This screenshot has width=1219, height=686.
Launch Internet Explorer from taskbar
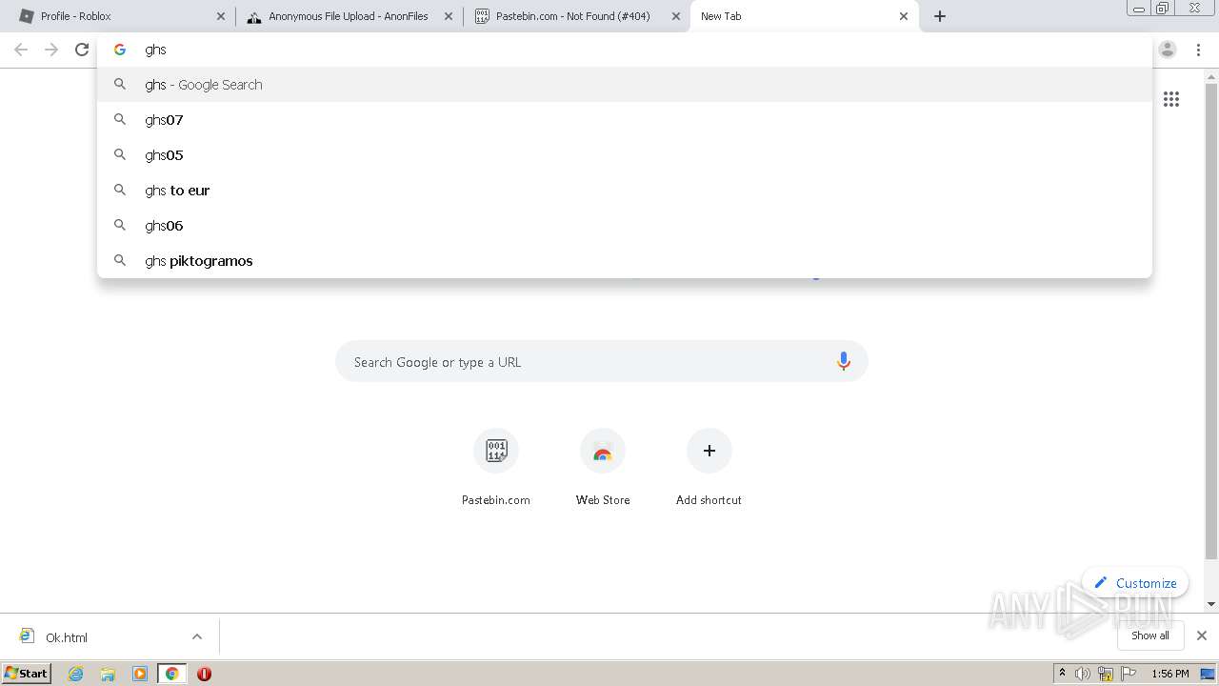(76, 674)
